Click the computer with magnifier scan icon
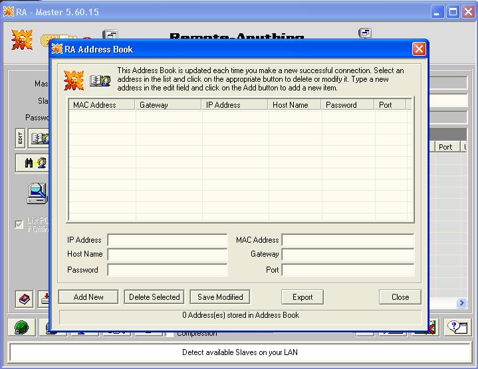Image resolution: width=478 pixels, height=369 pixels. point(37,193)
